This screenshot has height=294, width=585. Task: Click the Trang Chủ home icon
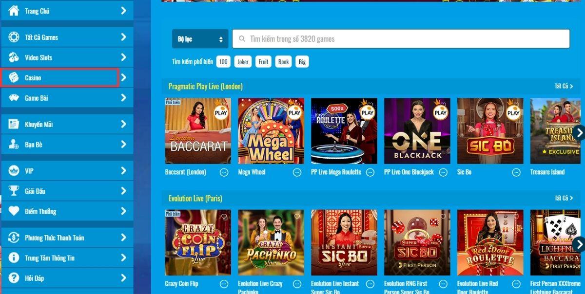click(x=14, y=11)
